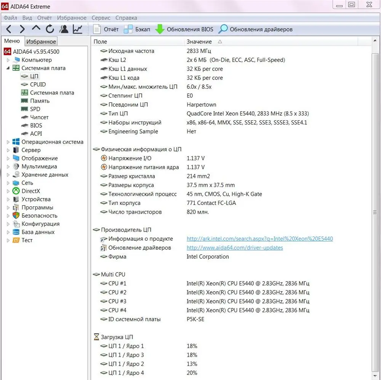
Task: Open the Отчёт menu in menu bar
Action: pyautogui.click(x=44, y=18)
